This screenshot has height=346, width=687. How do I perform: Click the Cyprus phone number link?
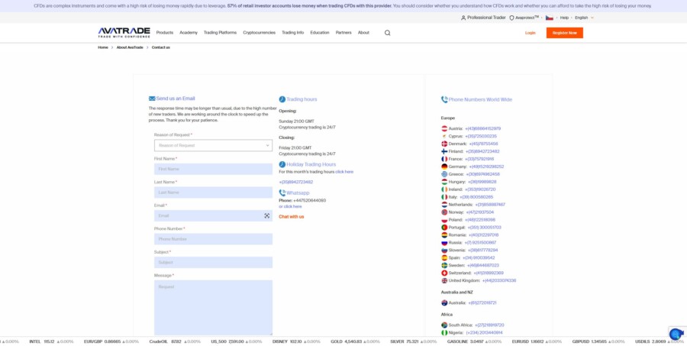pos(481,137)
